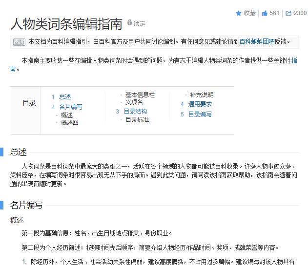Click the lock icon beside the title
The height and width of the screenshot is (266, 308).
click(x=129, y=22)
